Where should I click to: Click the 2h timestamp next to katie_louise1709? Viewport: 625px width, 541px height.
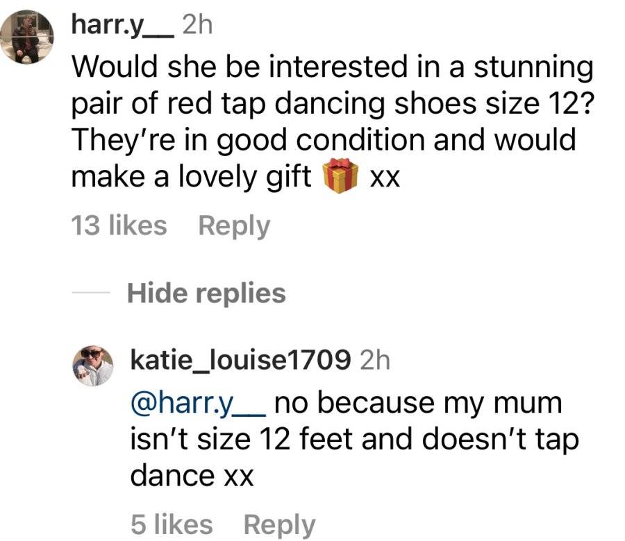[375, 360]
